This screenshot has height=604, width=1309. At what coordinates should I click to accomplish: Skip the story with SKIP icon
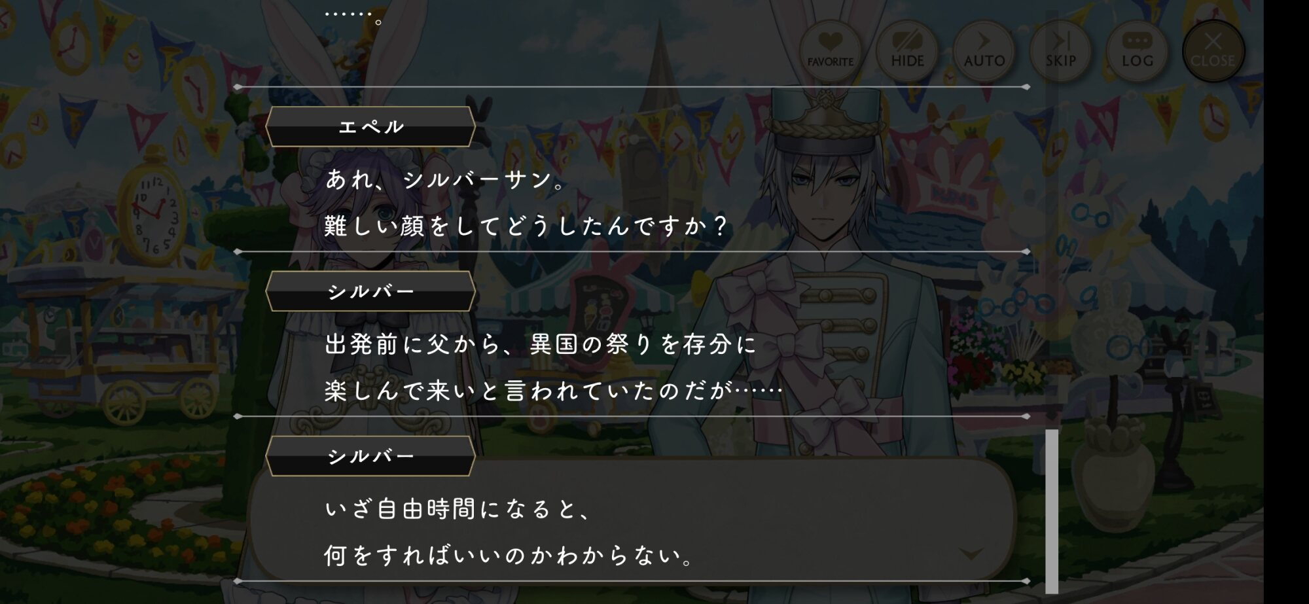point(1060,50)
